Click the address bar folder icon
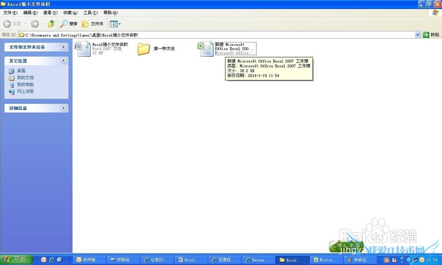This screenshot has width=442, height=265. tap(21, 35)
